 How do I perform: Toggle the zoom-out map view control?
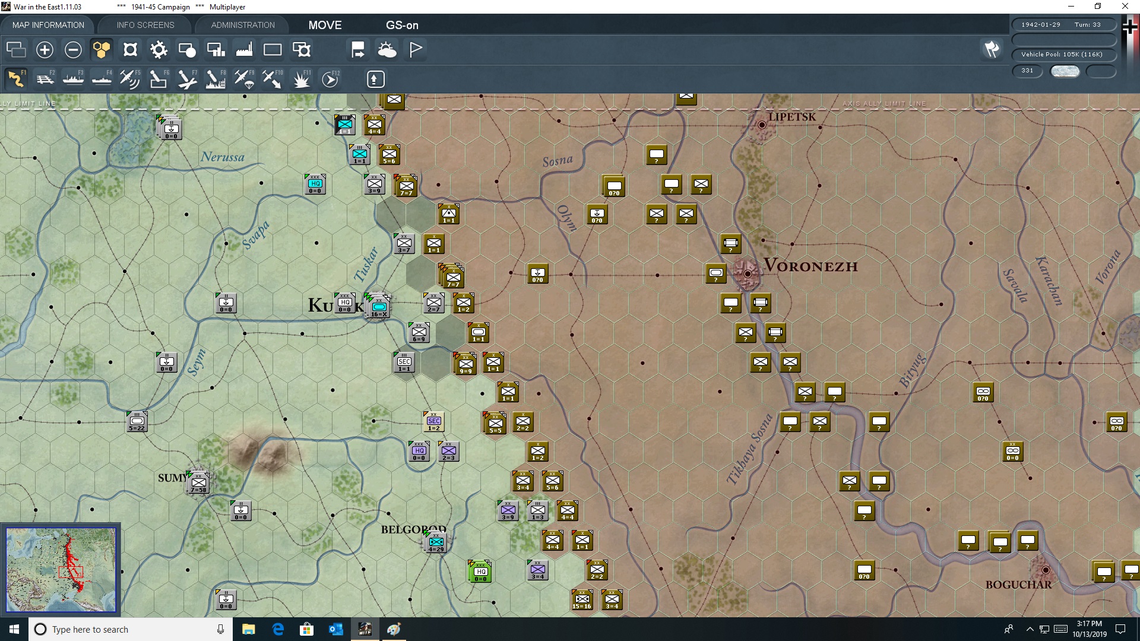point(73,50)
